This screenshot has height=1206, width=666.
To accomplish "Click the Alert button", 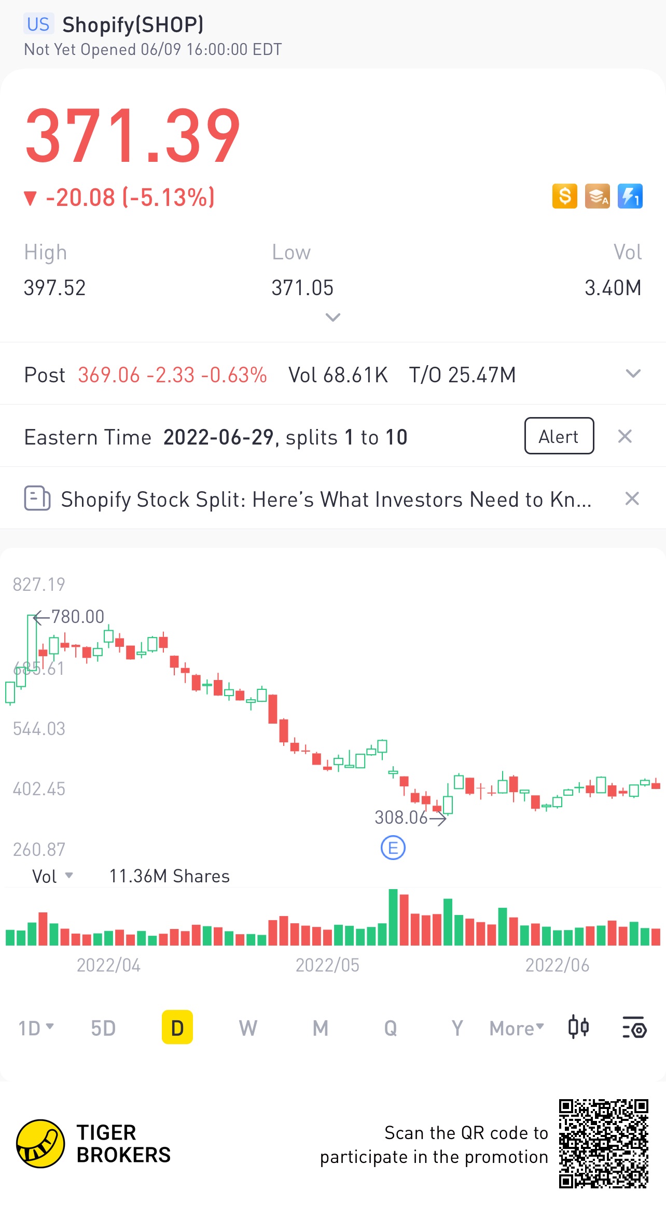I will 559,436.
